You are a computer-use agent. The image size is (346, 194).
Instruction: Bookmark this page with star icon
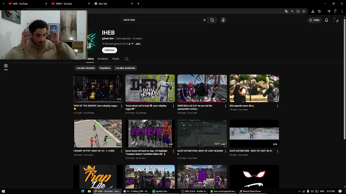(304, 11)
